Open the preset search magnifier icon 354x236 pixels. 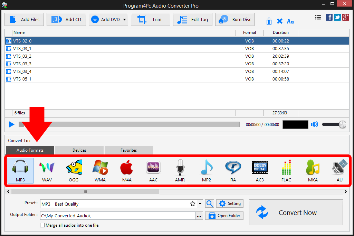(209, 204)
